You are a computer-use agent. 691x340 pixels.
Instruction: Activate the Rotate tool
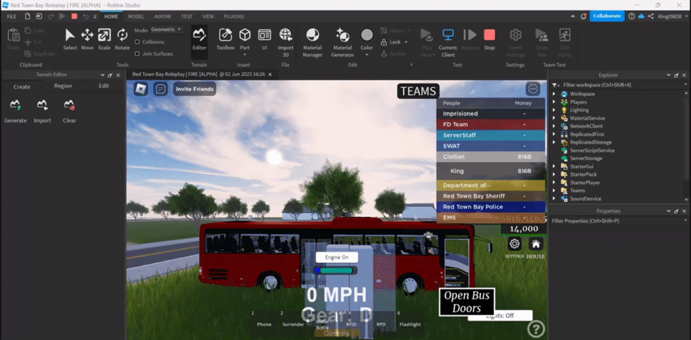tap(122, 39)
